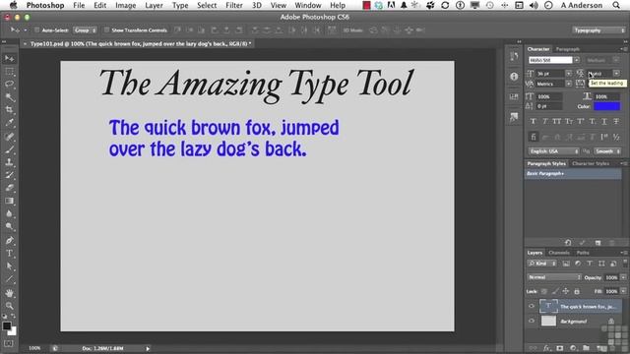This screenshot has width=630, height=354.
Task: Toggle lock position
Action: click(x=566, y=291)
